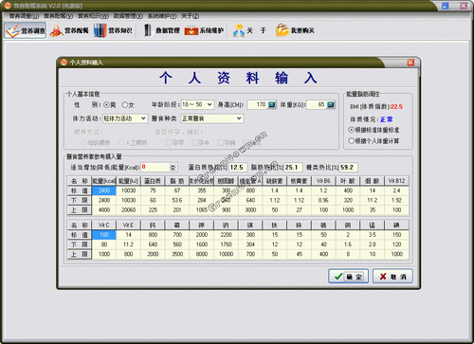Click fat standard value 67 cell
Image resolution: width=474 pixels, height=344 pixels.
(x=177, y=190)
